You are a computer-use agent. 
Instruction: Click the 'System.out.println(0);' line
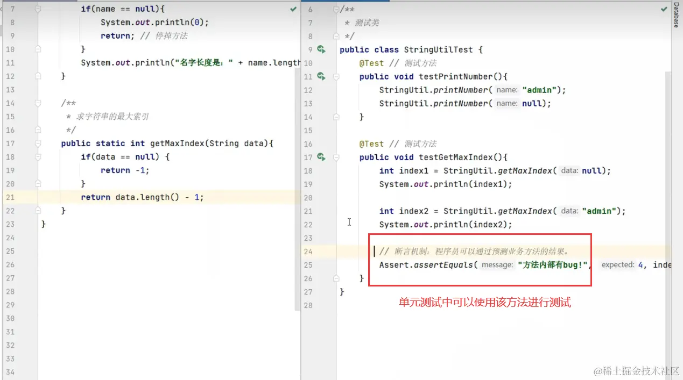tap(154, 23)
